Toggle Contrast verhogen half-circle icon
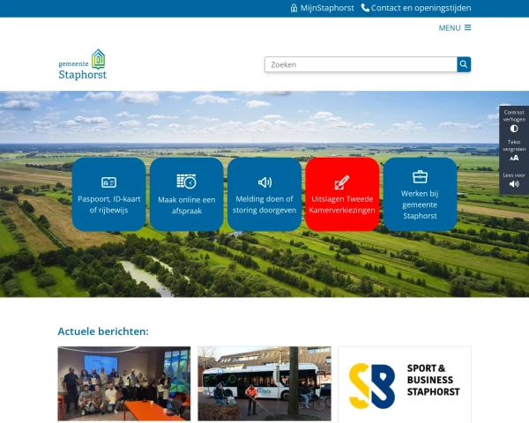529x423 pixels. [514, 129]
